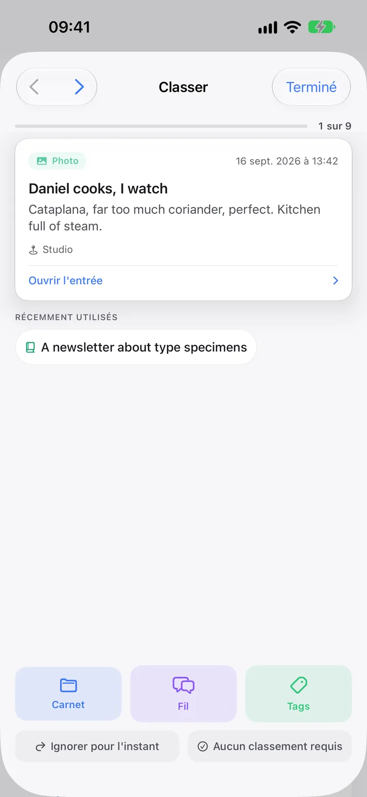Advance to the next entry with the forward chevron
Image resolution: width=367 pixels, height=797 pixels.
point(79,87)
